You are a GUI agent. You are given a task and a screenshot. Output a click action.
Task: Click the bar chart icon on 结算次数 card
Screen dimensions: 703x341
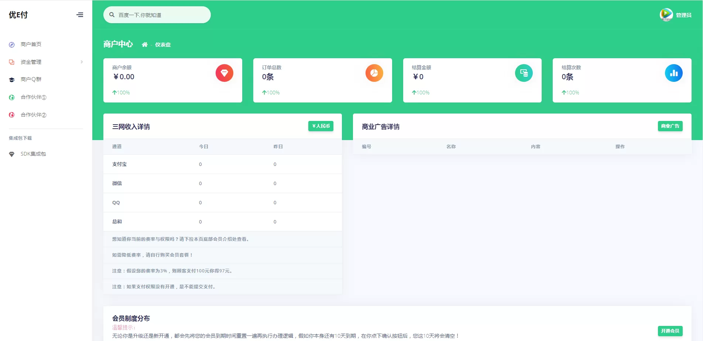[x=674, y=73]
